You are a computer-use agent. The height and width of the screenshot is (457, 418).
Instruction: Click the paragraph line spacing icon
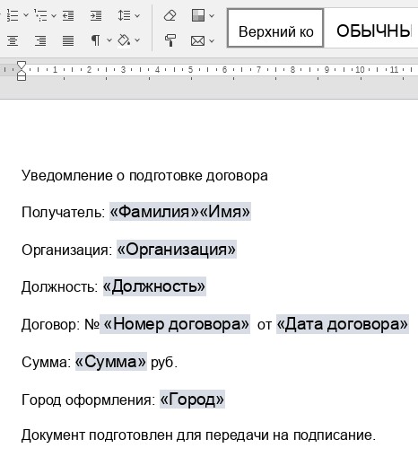click(124, 15)
